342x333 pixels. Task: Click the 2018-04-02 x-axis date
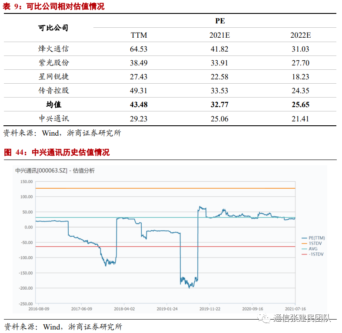pos(124,309)
